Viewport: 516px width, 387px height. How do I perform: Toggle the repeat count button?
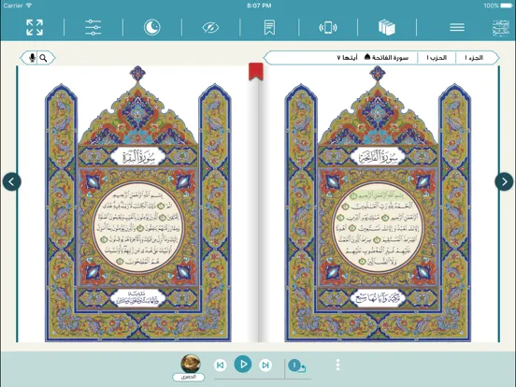296,365
